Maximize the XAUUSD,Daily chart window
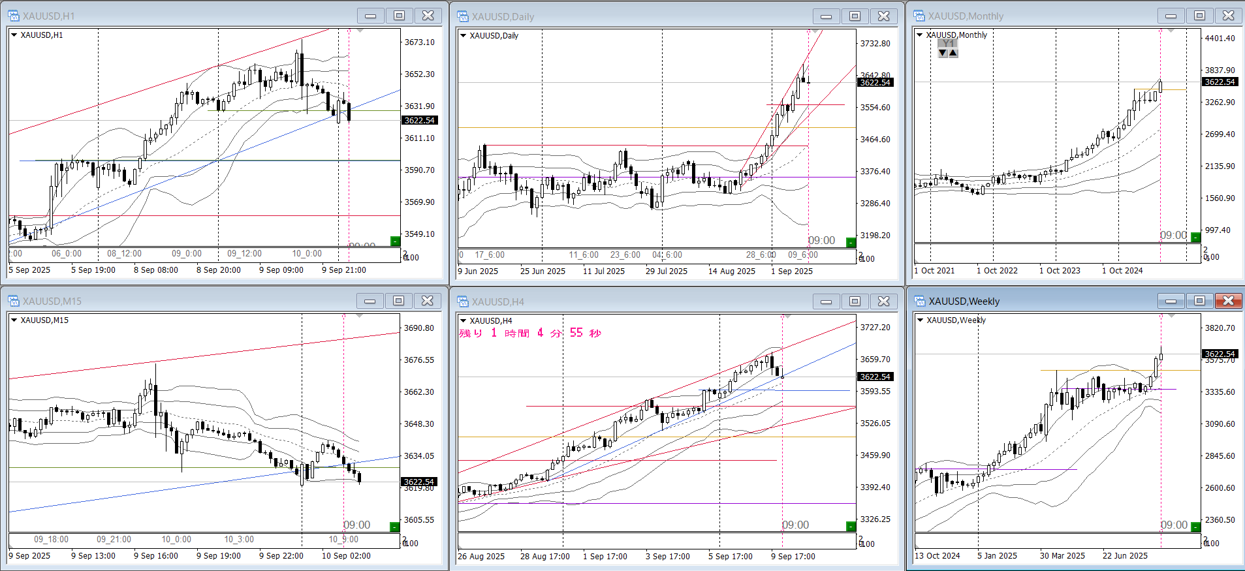This screenshot has width=1245, height=571. tap(855, 16)
